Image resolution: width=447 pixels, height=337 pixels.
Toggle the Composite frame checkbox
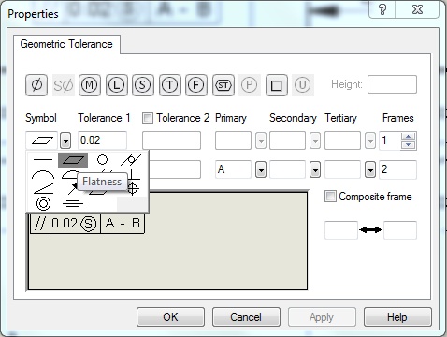[330, 197]
